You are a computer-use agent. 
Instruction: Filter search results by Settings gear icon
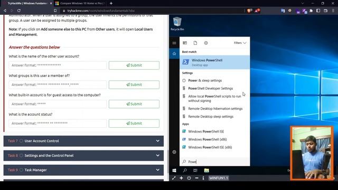point(206,43)
